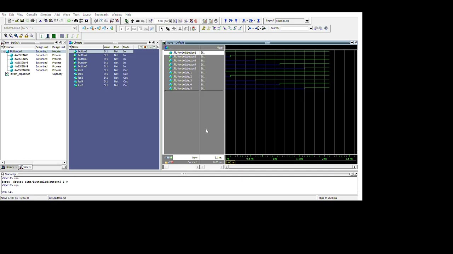Click the Run simulation icon

[x=174, y=21]
